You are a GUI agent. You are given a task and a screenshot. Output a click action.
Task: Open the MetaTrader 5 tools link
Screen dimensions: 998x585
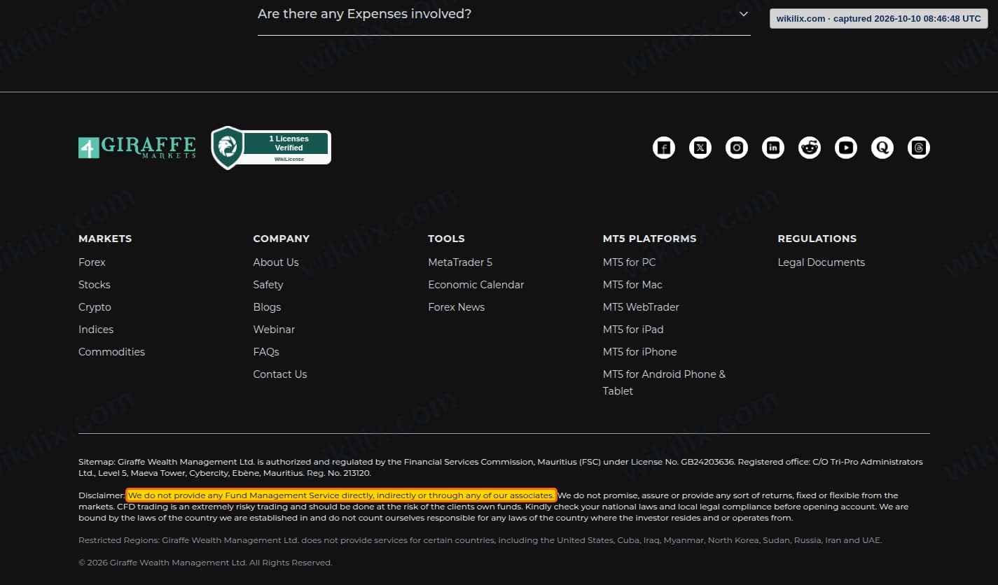[460, 262]
